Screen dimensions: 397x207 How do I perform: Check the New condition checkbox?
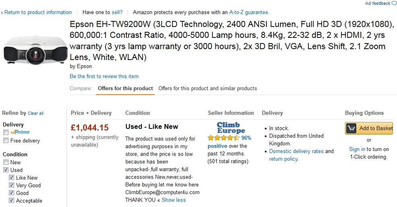click(x=6, y=162)
